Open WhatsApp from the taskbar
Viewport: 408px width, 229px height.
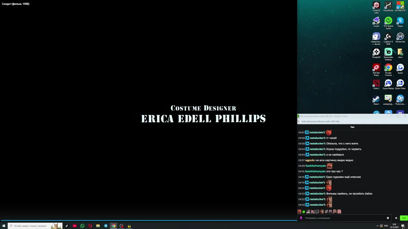tap(82, 226)
